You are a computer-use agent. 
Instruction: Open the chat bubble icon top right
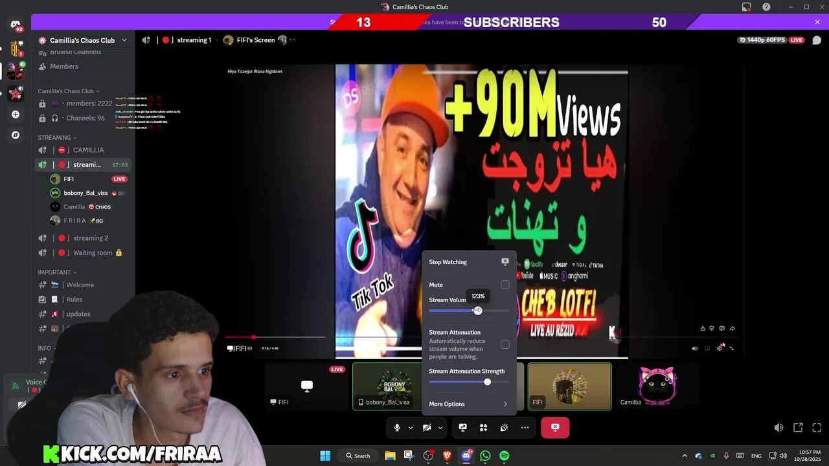point(817,40)
